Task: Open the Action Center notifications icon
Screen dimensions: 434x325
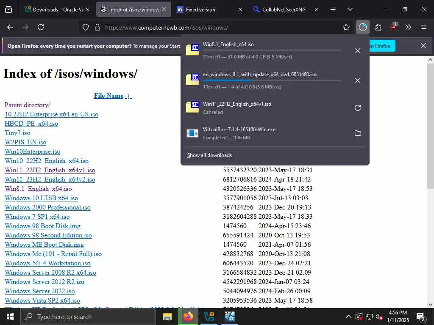Action: point(421,317)
